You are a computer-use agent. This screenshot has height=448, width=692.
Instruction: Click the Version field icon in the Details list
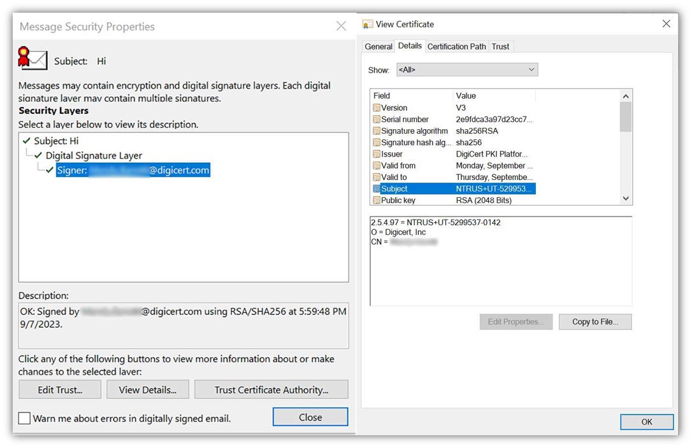378,108
